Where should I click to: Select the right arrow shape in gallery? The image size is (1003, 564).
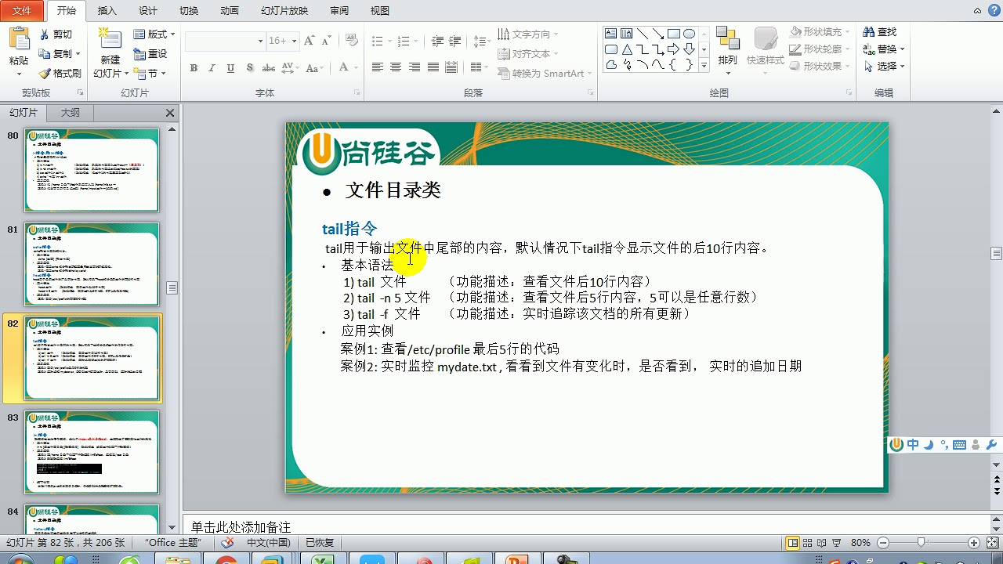[673, 49]
